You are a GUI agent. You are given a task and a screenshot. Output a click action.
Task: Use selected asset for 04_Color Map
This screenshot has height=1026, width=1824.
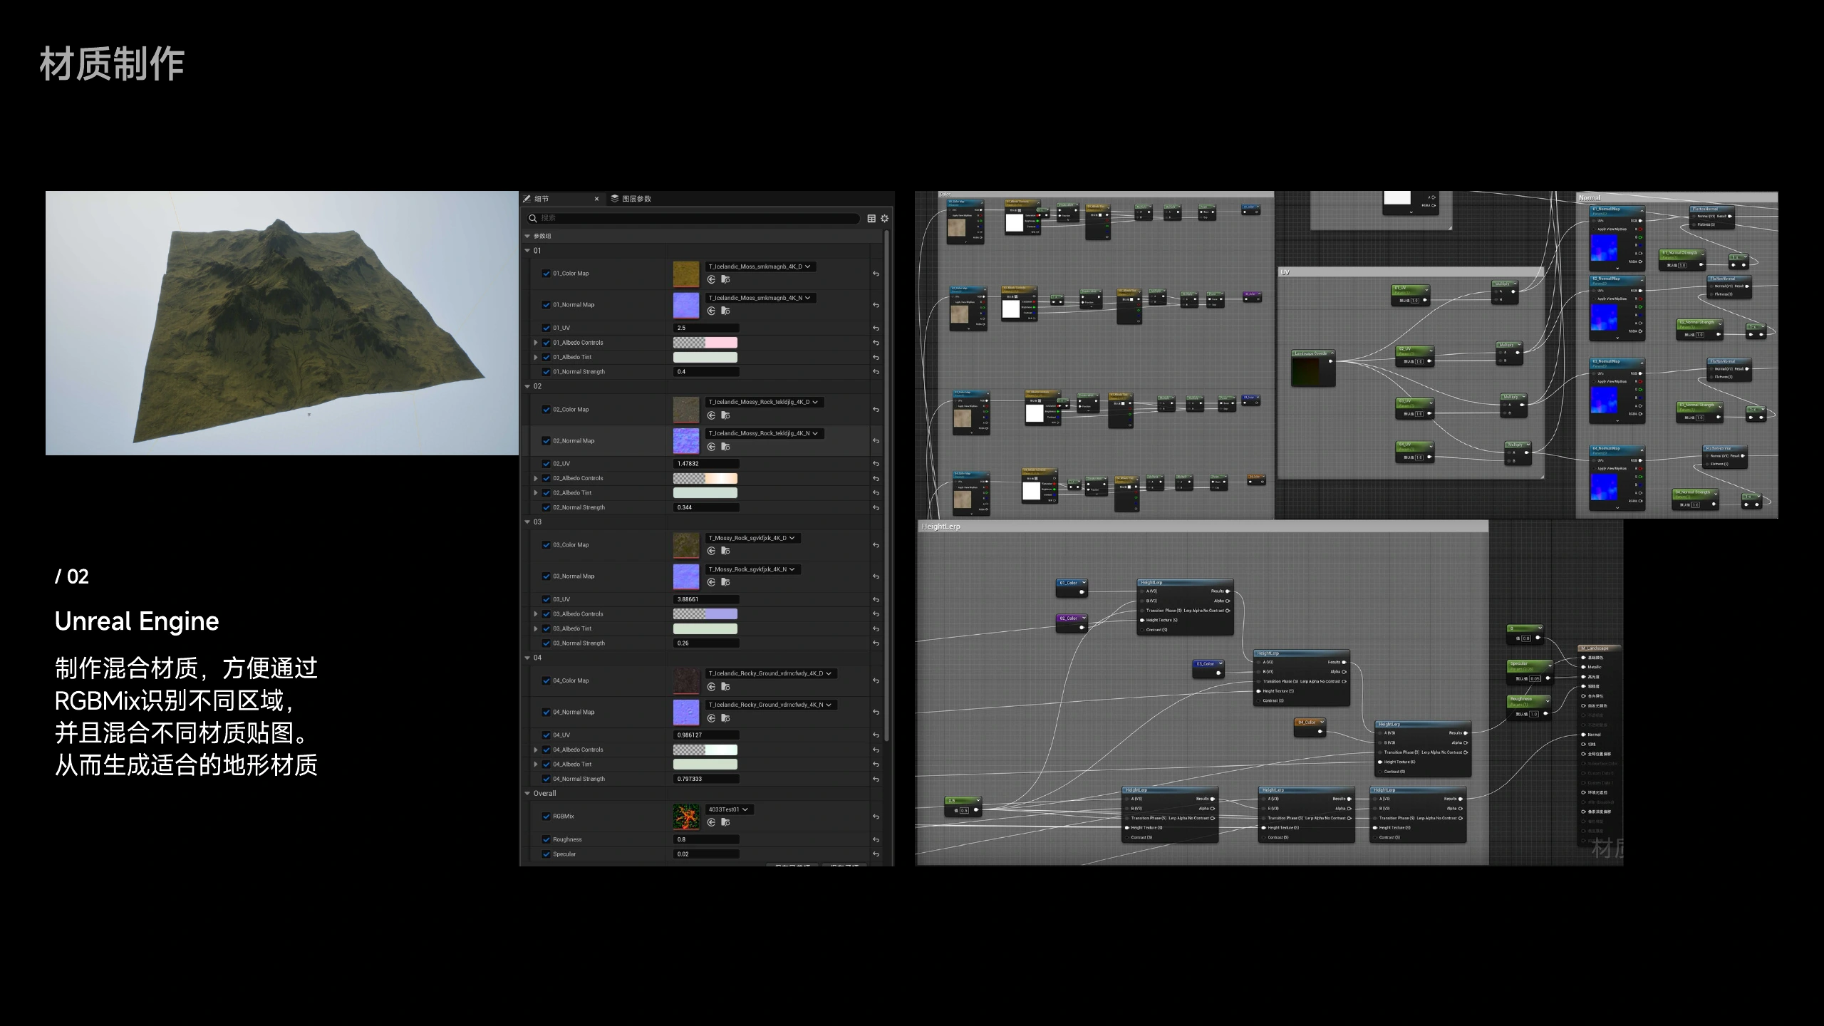[711, 687]
